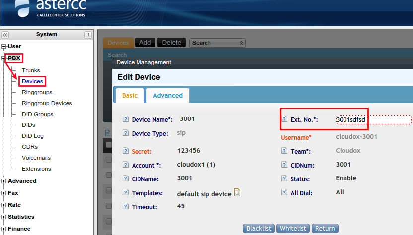Switch to the Advanced tab in Edit Device
This screenshot has width=413, height=235.
168,95
